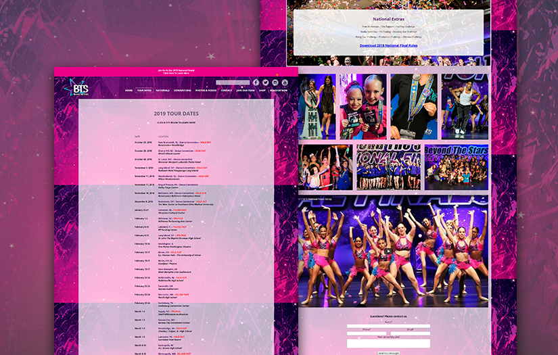Click the BTS star logo
This screenshot has width=558, height=355.
tap(76, 87)
